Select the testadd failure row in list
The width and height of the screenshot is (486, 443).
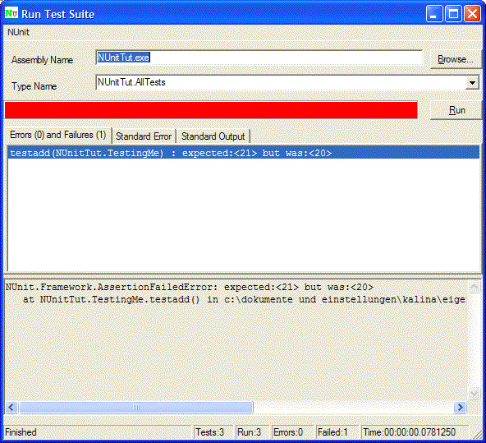coord(244,153)
